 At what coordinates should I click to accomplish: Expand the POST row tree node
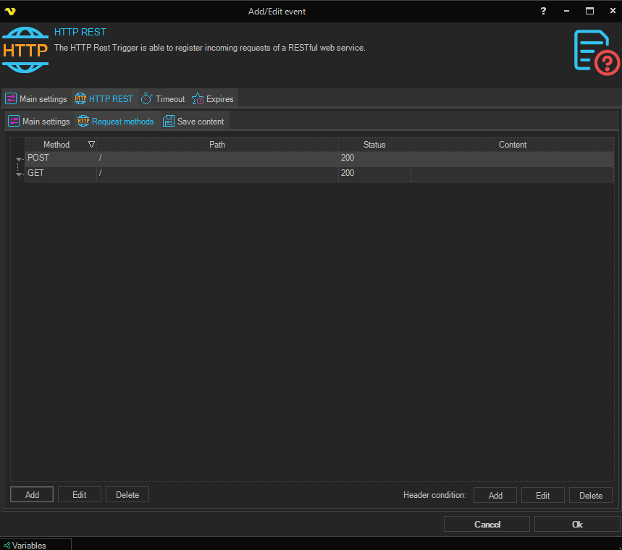(x=19, y=159)
